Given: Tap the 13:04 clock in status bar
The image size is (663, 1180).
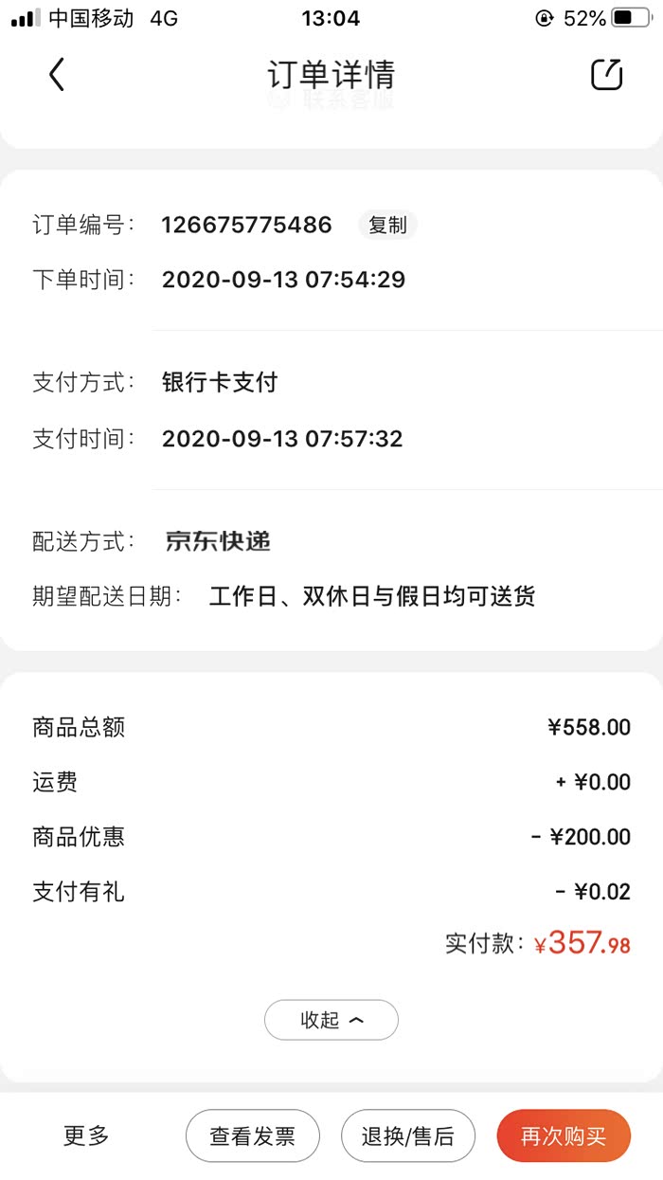Looking at the screenshot, I should 331,18.
